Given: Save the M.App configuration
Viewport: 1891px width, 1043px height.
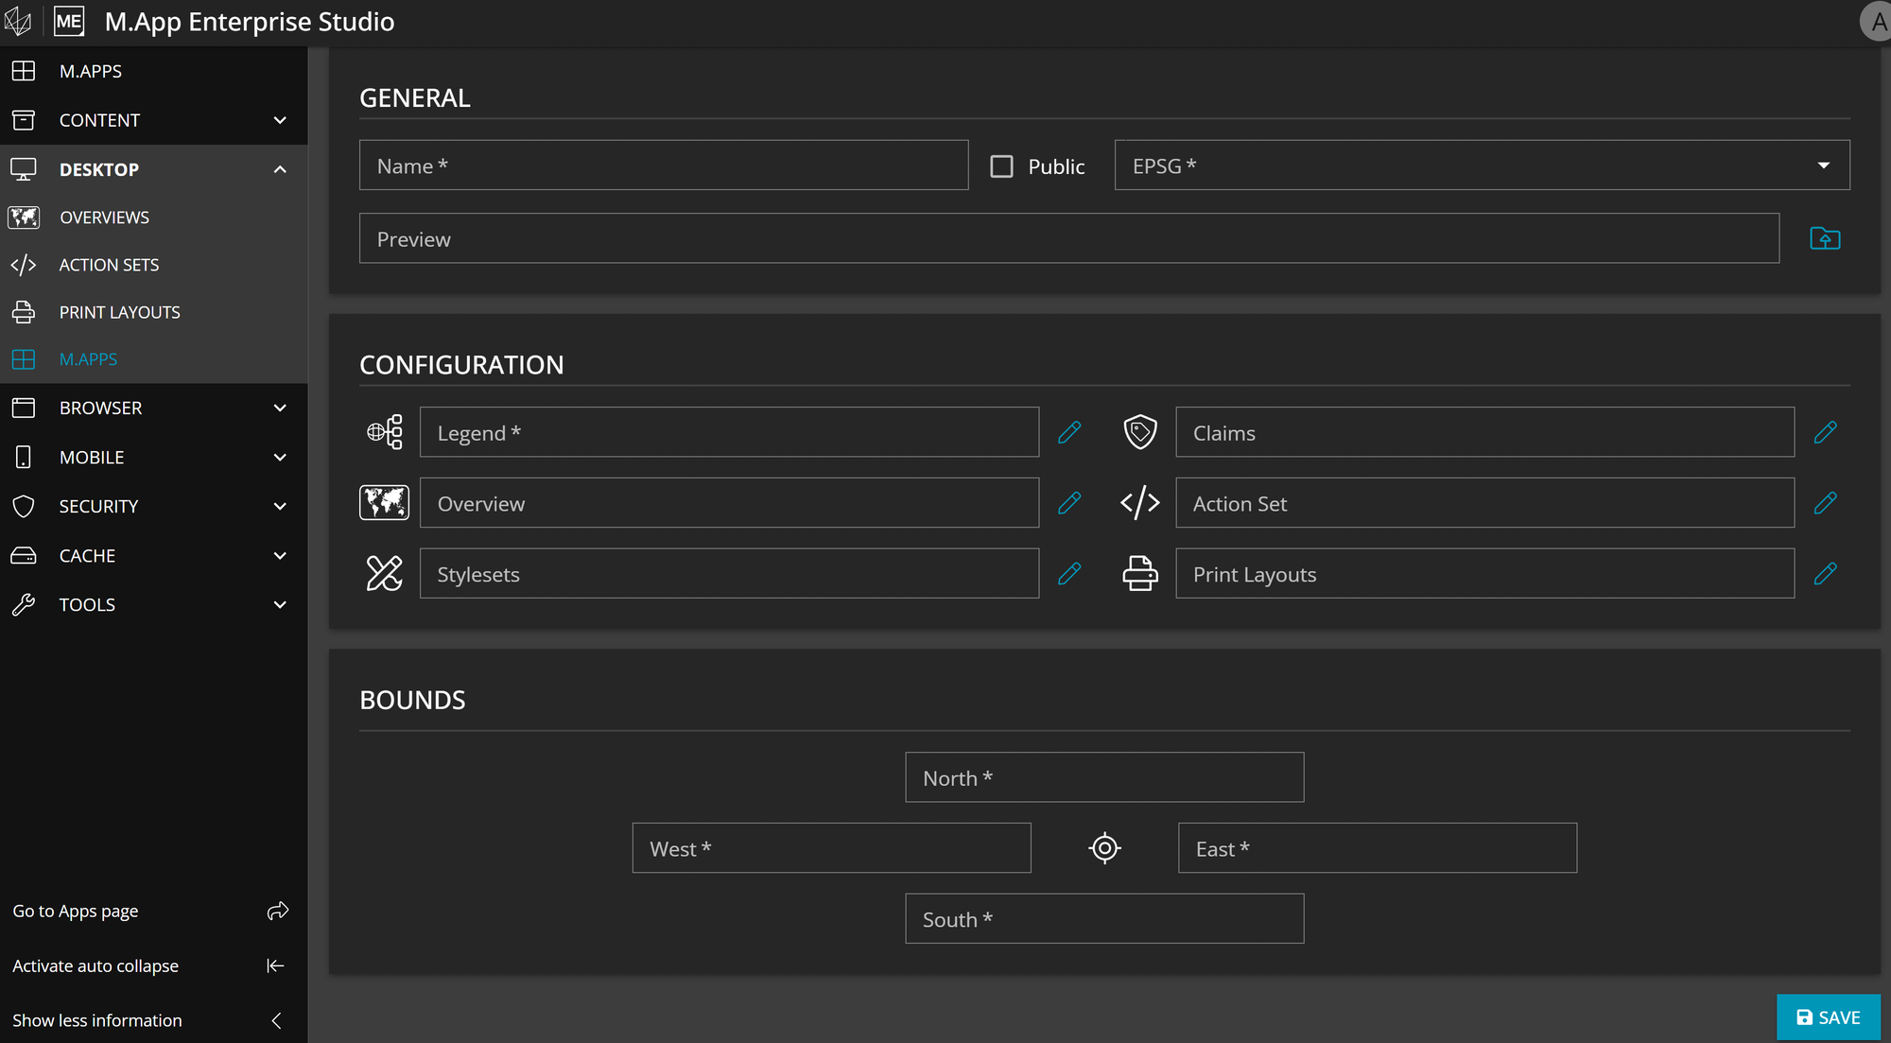Looking at the screenshot, I should [1827, 1017].
